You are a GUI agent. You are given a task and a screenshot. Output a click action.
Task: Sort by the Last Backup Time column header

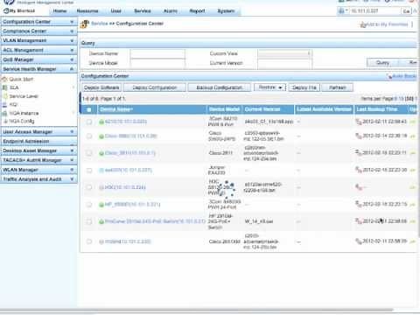377,109
